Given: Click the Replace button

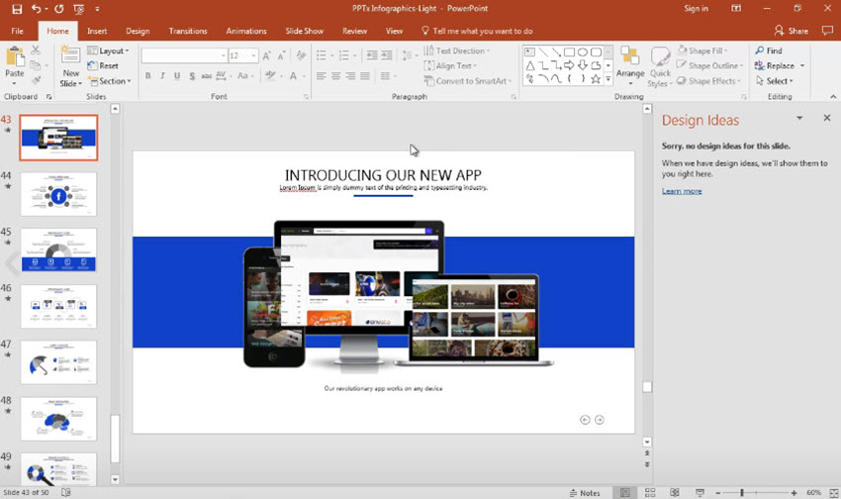Looking at the screenshot, I should [x=775, y=65].
